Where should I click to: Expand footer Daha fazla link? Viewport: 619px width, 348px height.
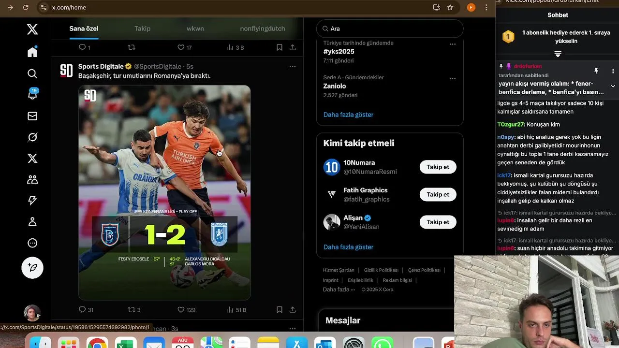[x=339, y=290]
